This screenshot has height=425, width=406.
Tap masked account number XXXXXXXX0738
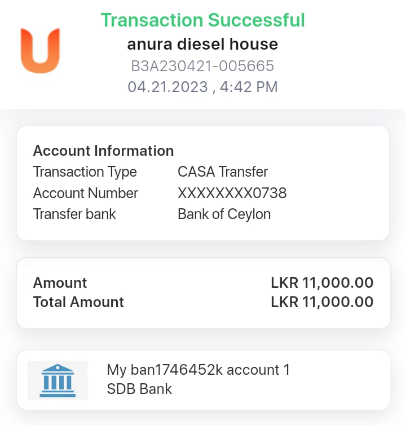(232, 193)
